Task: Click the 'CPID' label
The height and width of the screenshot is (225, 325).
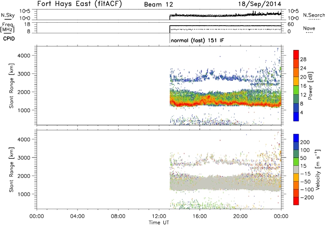Action: (x=9, y=39)
